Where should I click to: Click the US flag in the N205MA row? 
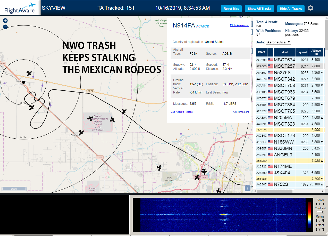[x=270, y=117]
